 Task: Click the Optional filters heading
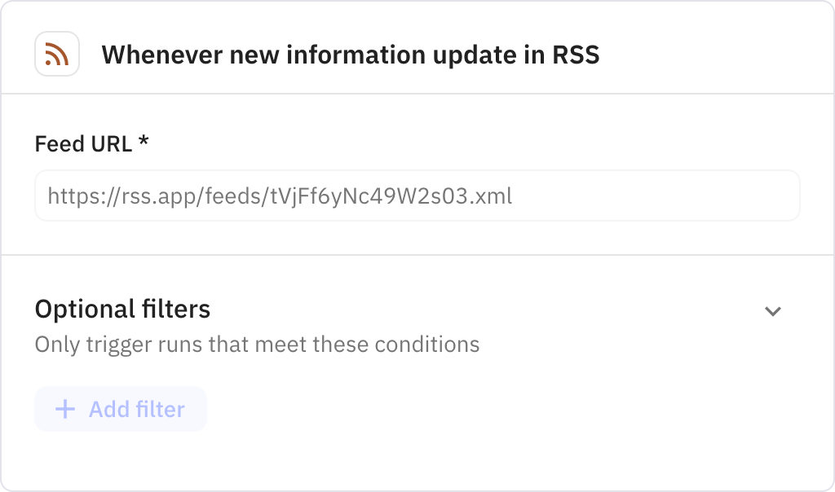pyautogui.click(x=121, y=310)
